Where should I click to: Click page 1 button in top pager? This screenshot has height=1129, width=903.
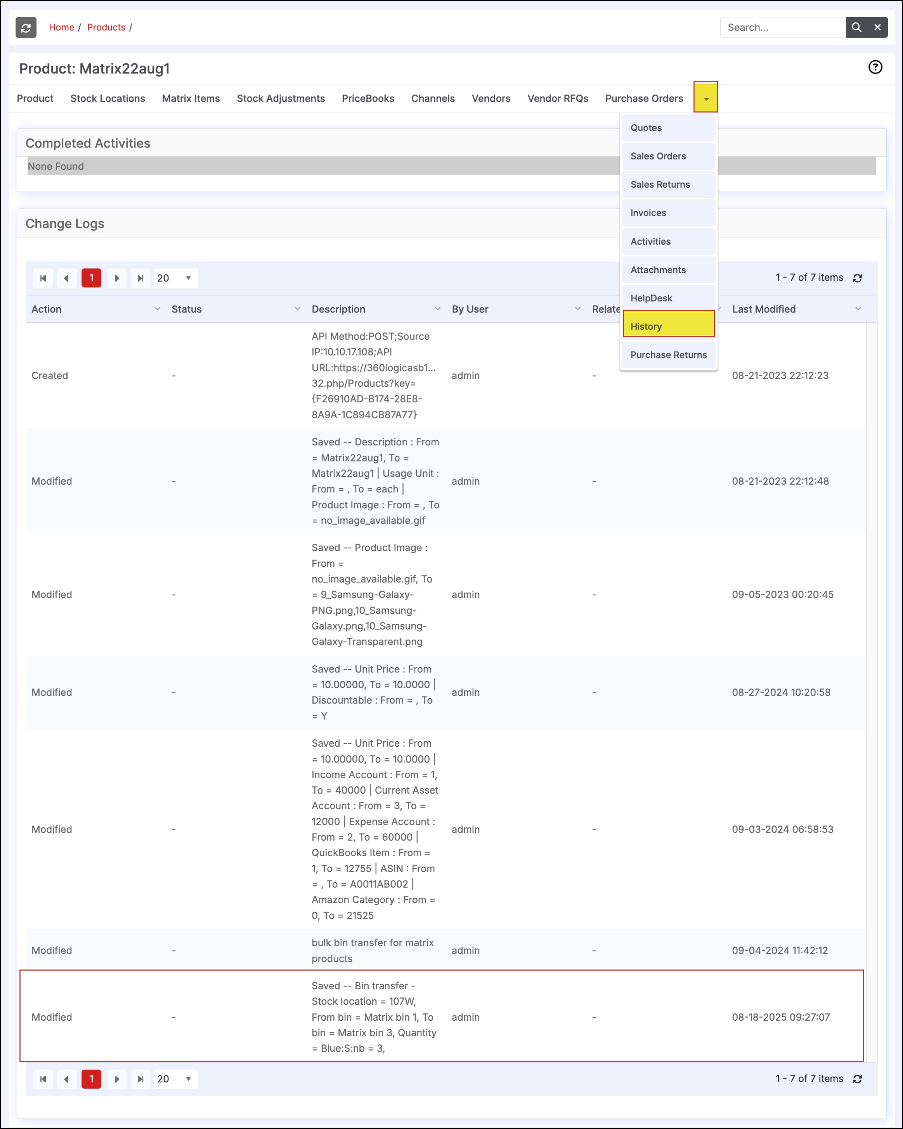click(92, 278)
